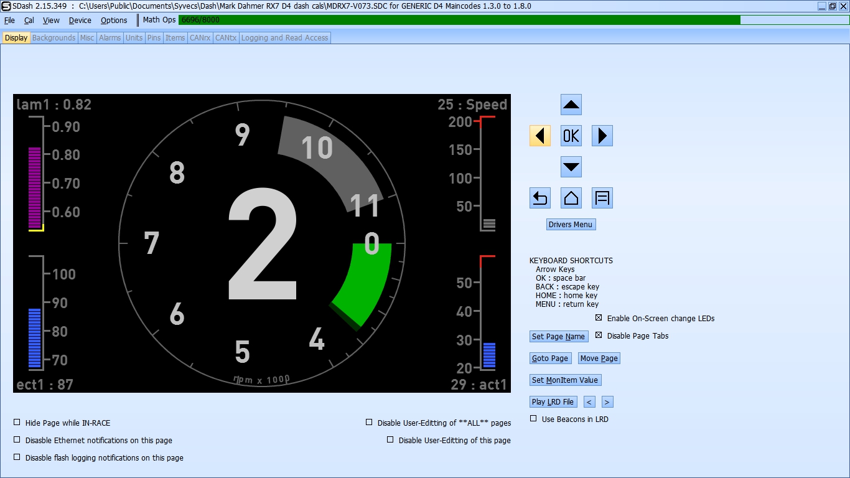Click the home icon button
Viewport: 850px width, 478px height.
click(x=571, y=198)
